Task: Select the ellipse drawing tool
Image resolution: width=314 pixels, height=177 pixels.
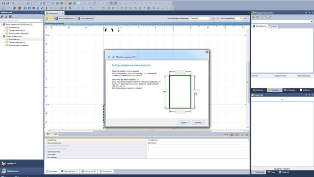Action: click(x=33, y=8)
